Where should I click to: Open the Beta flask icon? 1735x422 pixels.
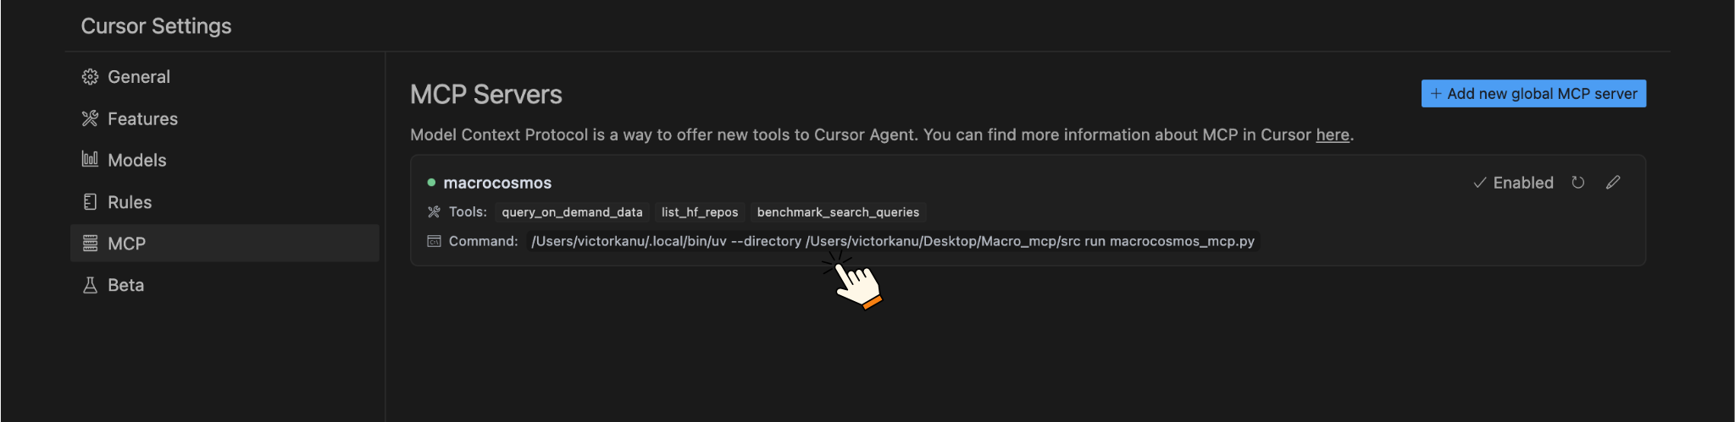coord(90,285)
